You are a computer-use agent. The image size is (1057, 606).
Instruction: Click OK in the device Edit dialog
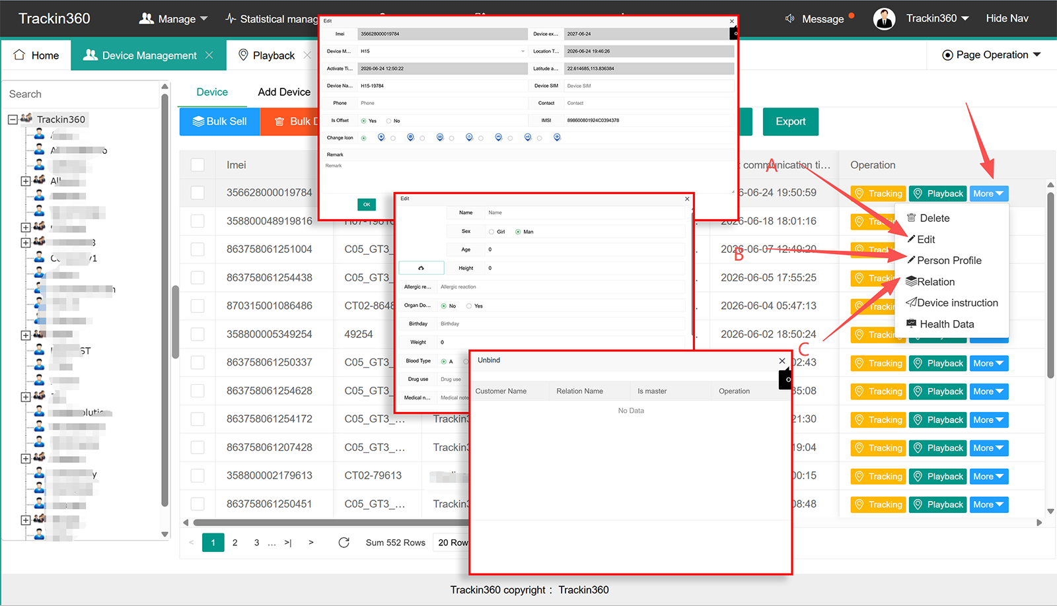coord(367,204)
